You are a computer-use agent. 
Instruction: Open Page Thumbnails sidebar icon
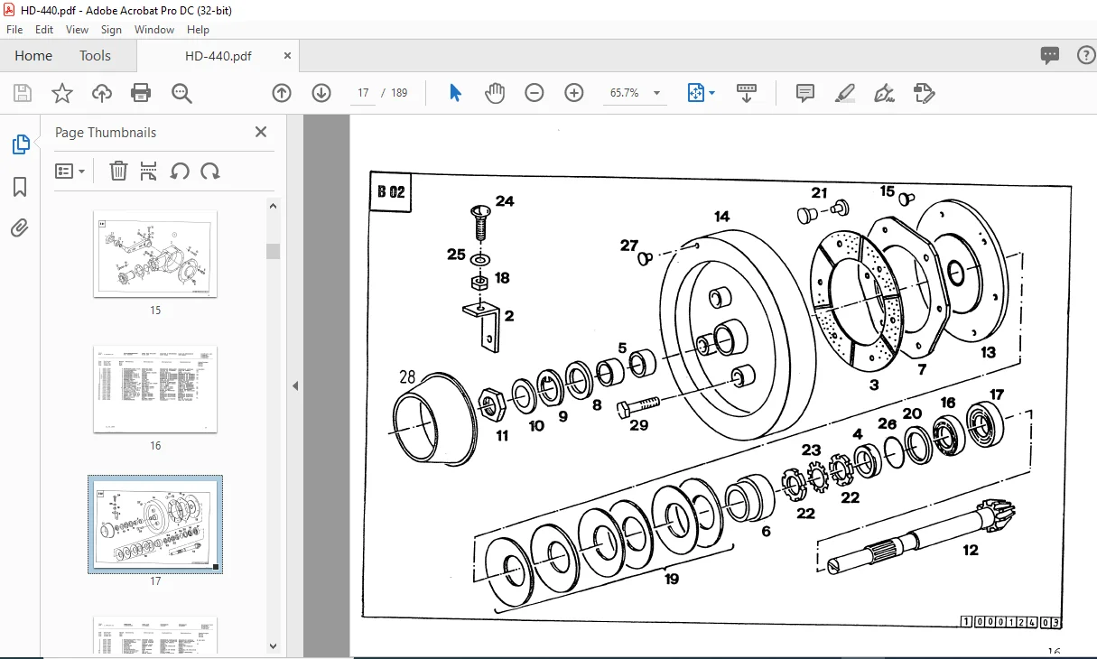tap(20, 144)
